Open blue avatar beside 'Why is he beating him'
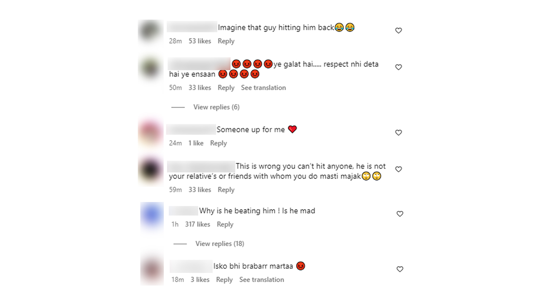Screen dimensions: 543x305 click(152, 215)
